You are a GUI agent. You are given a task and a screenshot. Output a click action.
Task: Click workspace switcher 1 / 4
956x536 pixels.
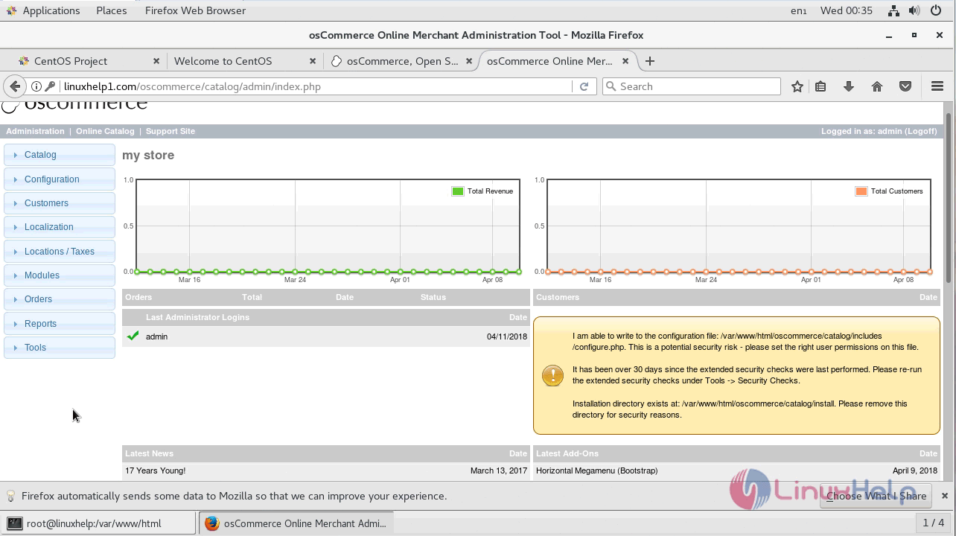[933, 523]
